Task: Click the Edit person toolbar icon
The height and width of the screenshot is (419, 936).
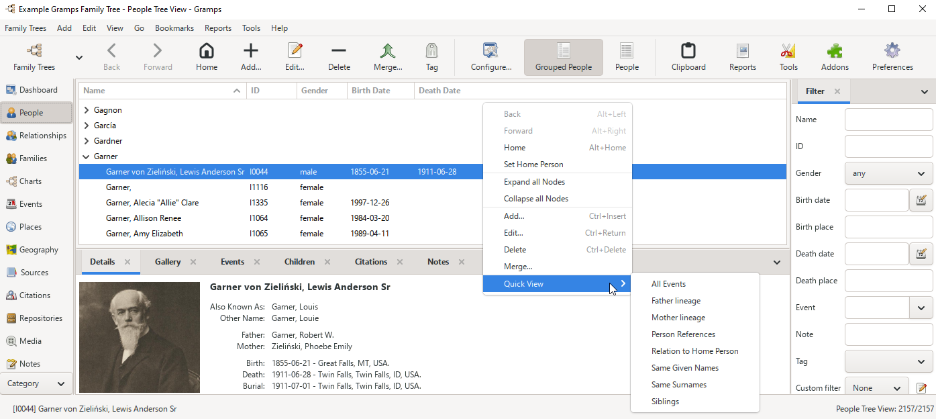Action: coord(295,51)
